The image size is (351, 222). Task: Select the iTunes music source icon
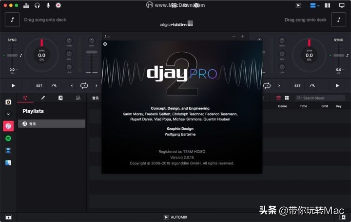(8, 126)
